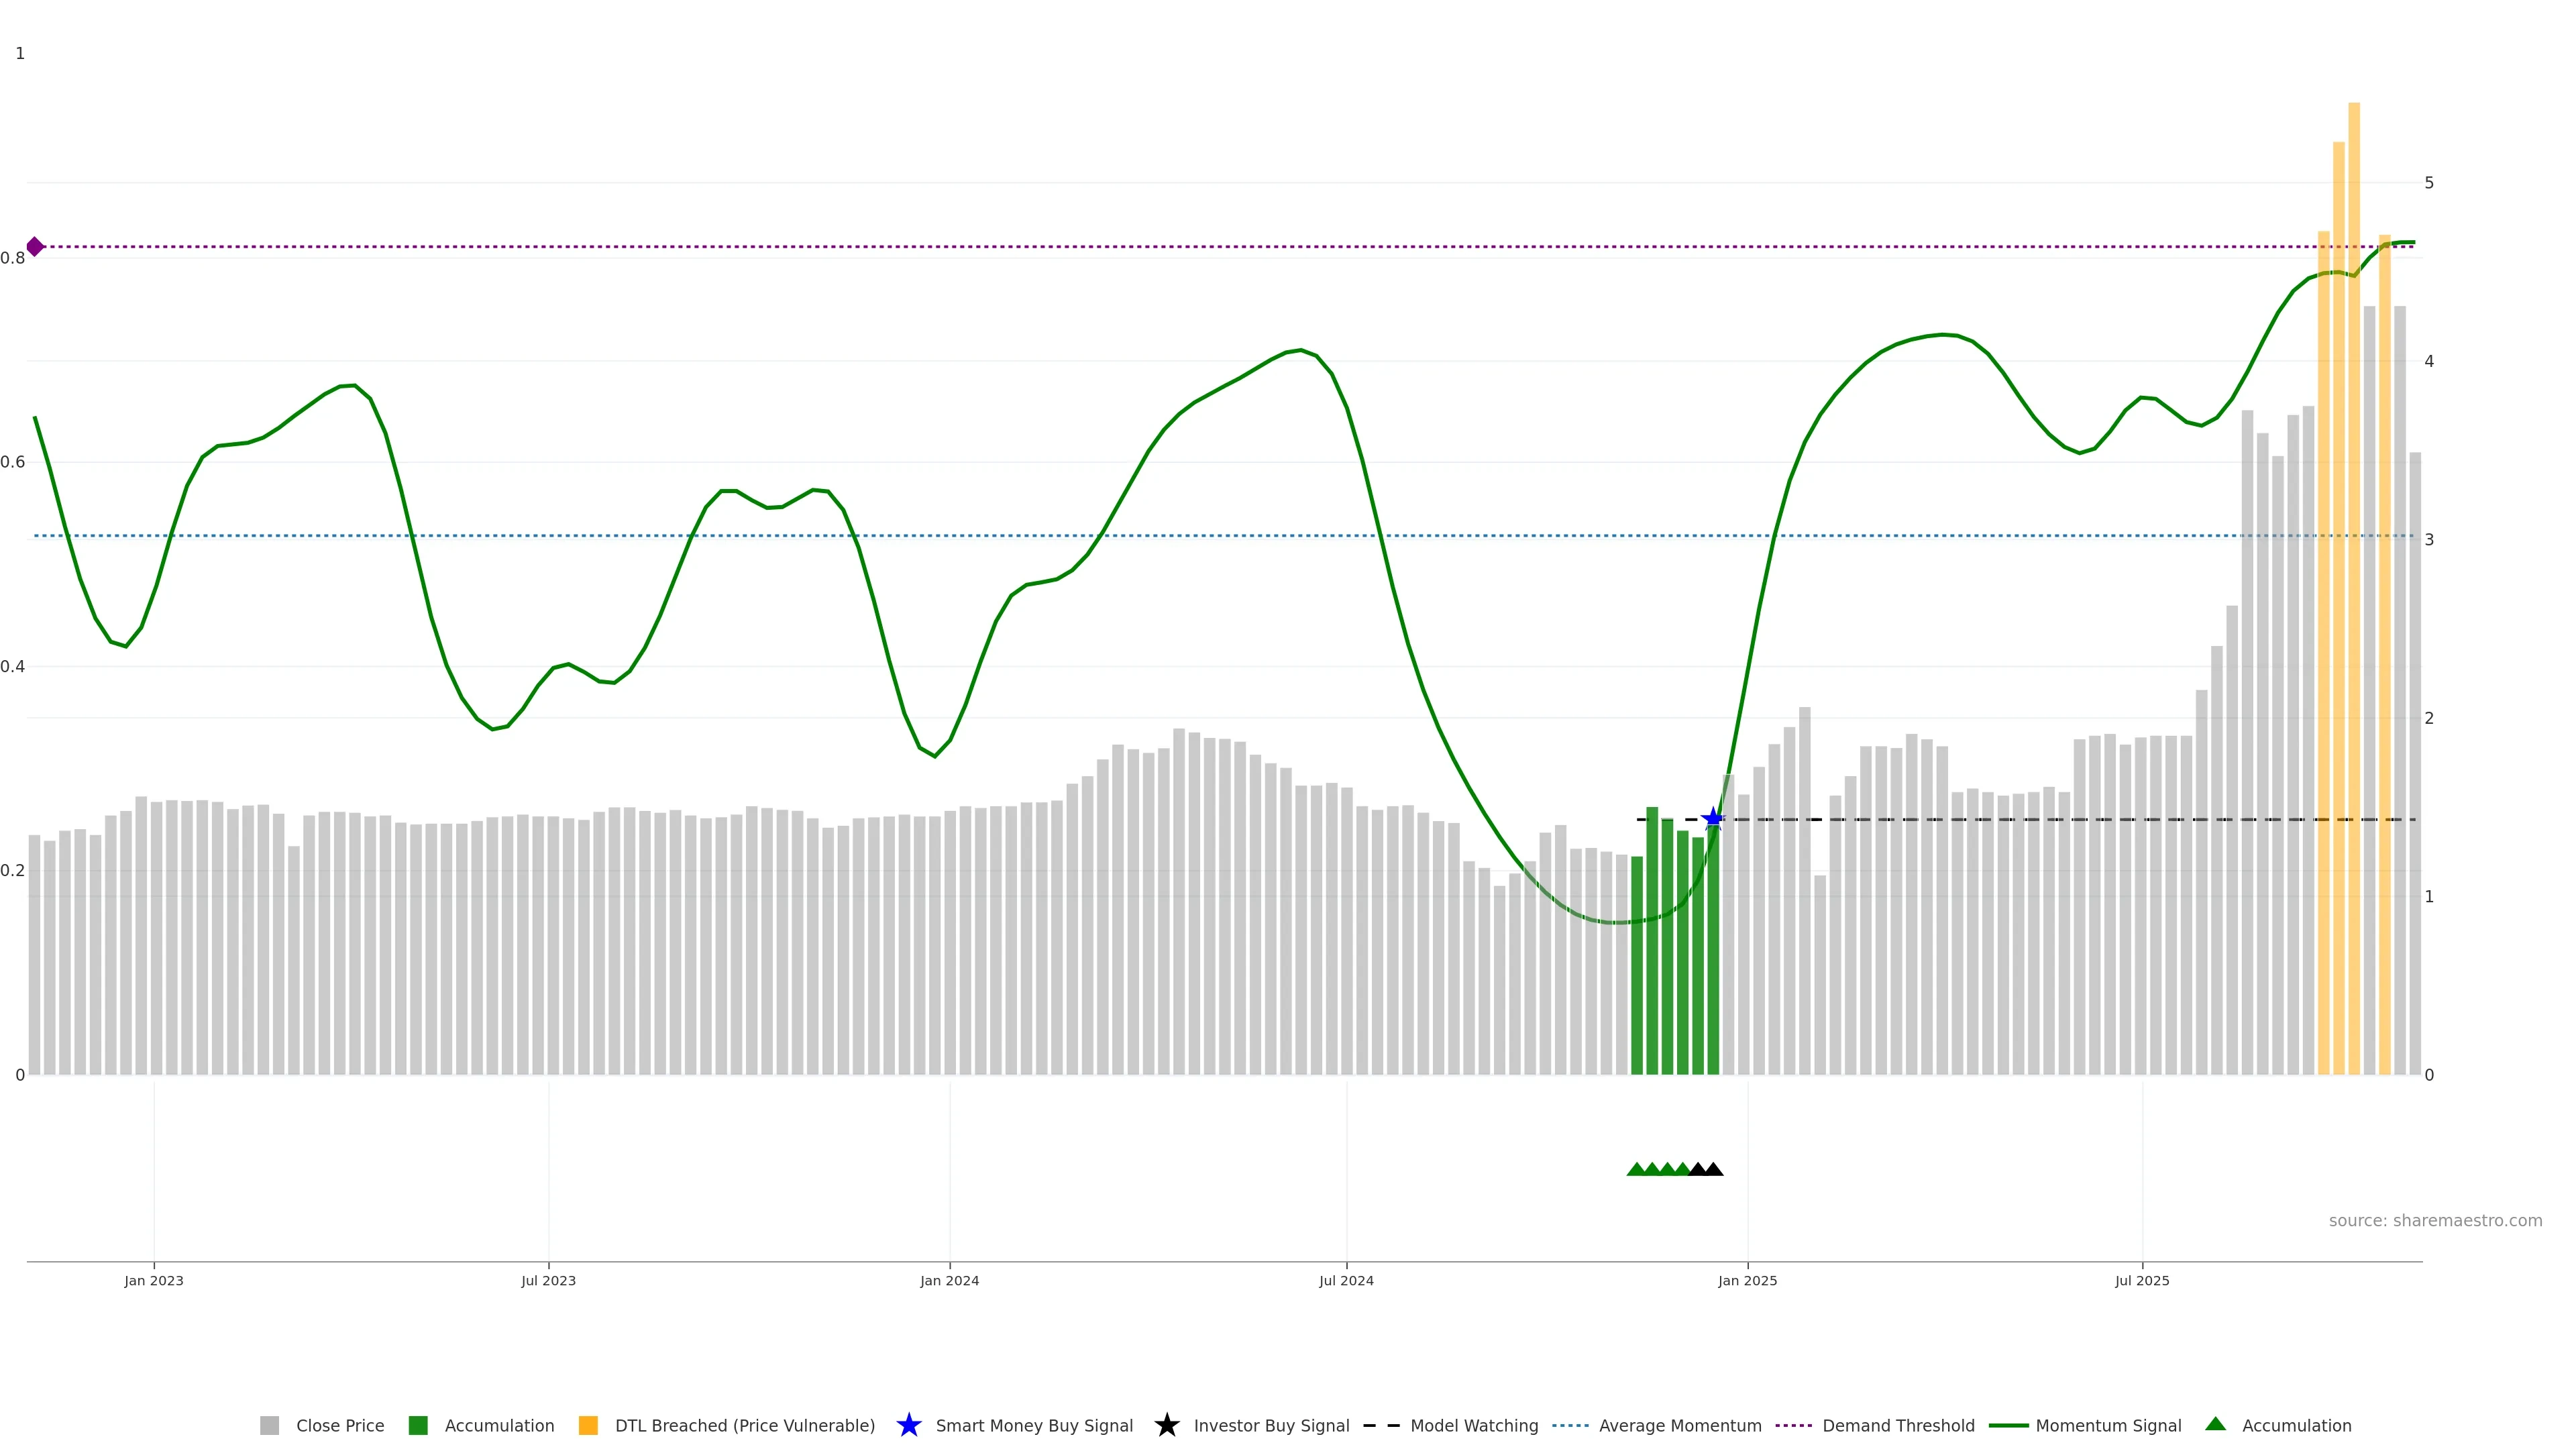Click green Accumulation triangle in legend
This screenshot has height=1449, width=2576.
[x=2215, y=1424]
